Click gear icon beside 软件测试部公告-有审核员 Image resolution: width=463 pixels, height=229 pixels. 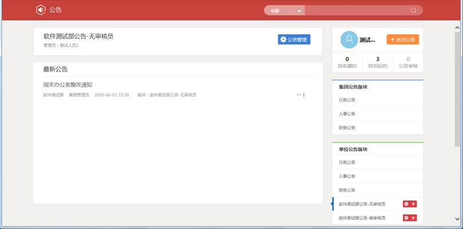click(406, 218)
